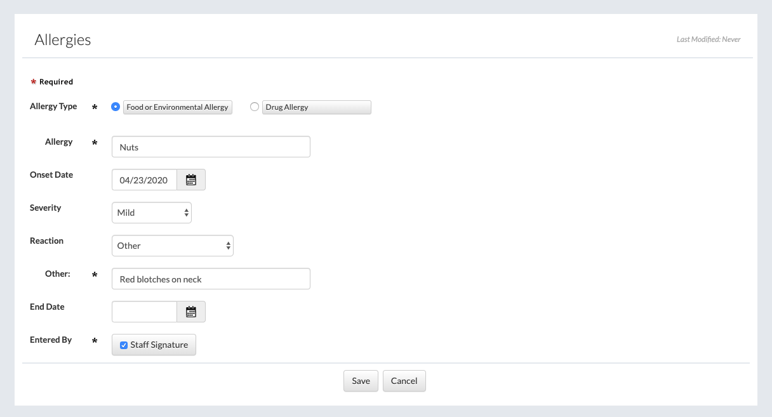Click the Drug Allergy label box

point(316,107)
